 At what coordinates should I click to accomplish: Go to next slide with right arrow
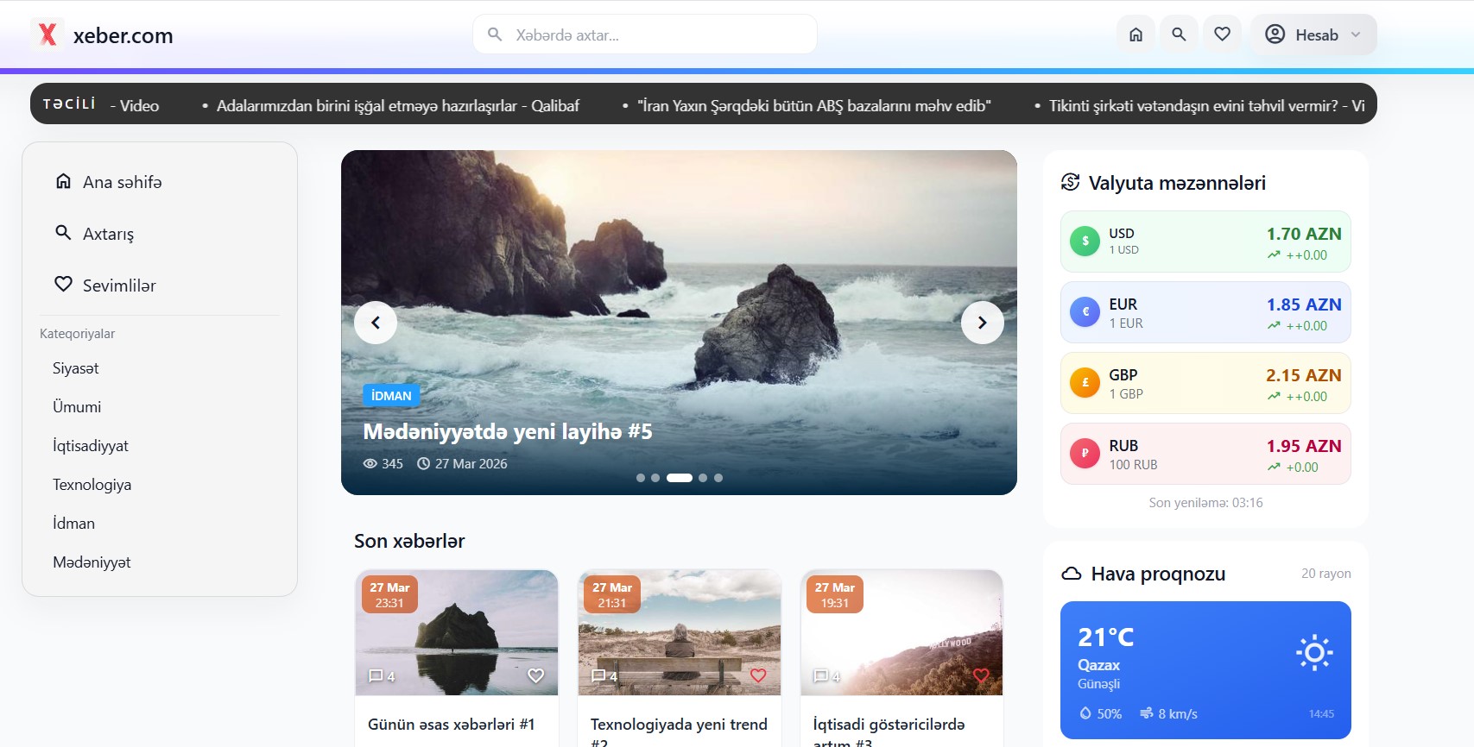tap(982, 323)
